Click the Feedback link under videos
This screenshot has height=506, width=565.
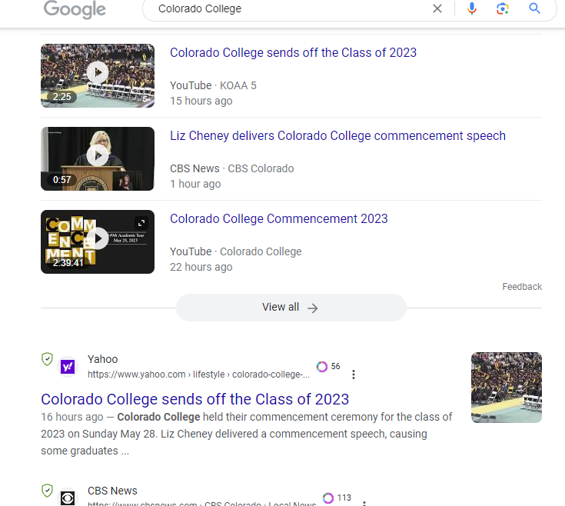(522, 287)
